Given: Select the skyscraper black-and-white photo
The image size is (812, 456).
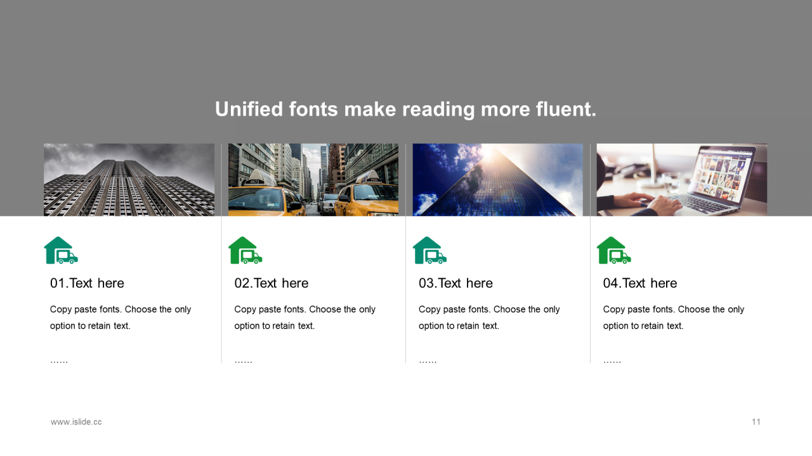Looking at the screenshot, I should 129,180.
